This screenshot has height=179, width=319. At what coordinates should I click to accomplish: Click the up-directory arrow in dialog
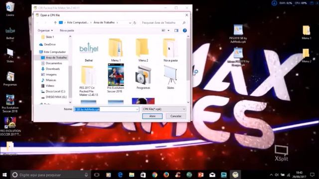point(55,22)
